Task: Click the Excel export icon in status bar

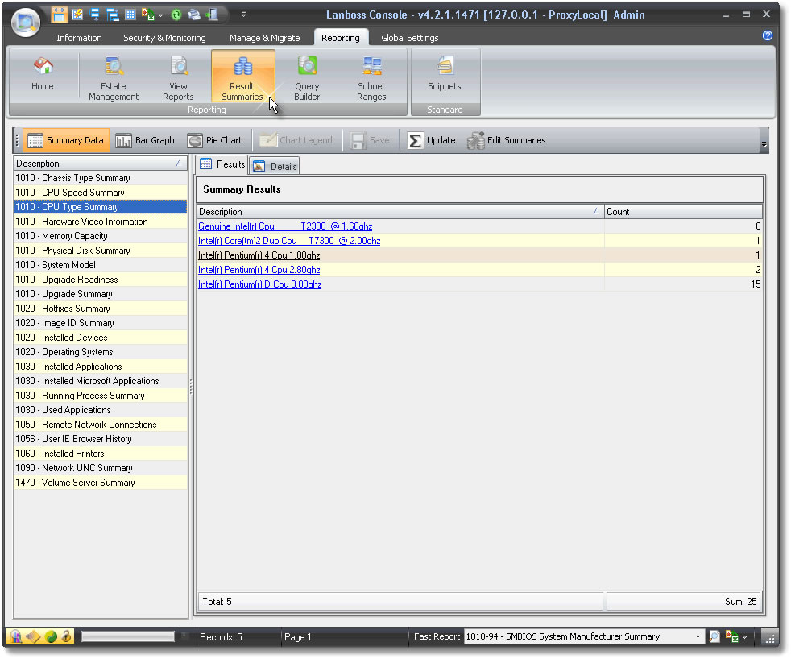Action: [732, 636]
